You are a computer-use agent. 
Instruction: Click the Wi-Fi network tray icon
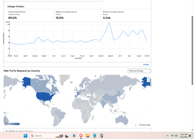point(172,136)
